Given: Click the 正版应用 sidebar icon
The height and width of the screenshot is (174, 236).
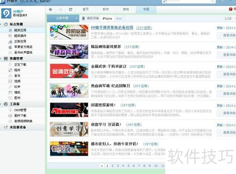Looking at the screenshot, I should [10, 42].
